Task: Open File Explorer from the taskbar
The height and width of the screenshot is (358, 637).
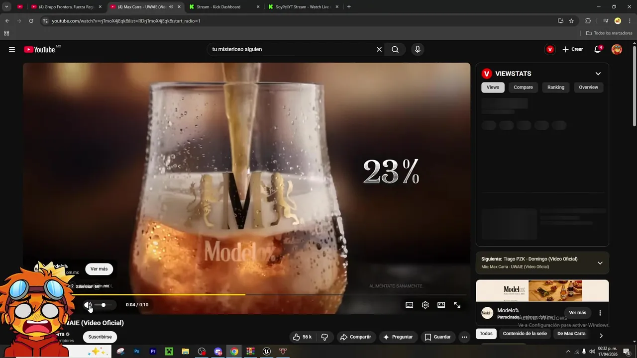Action: click(x=185, y=352)
